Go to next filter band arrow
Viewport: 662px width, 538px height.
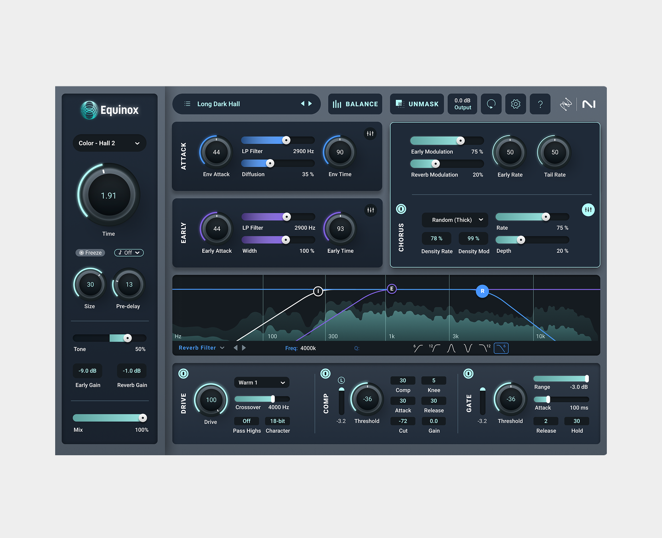(244, 348)
